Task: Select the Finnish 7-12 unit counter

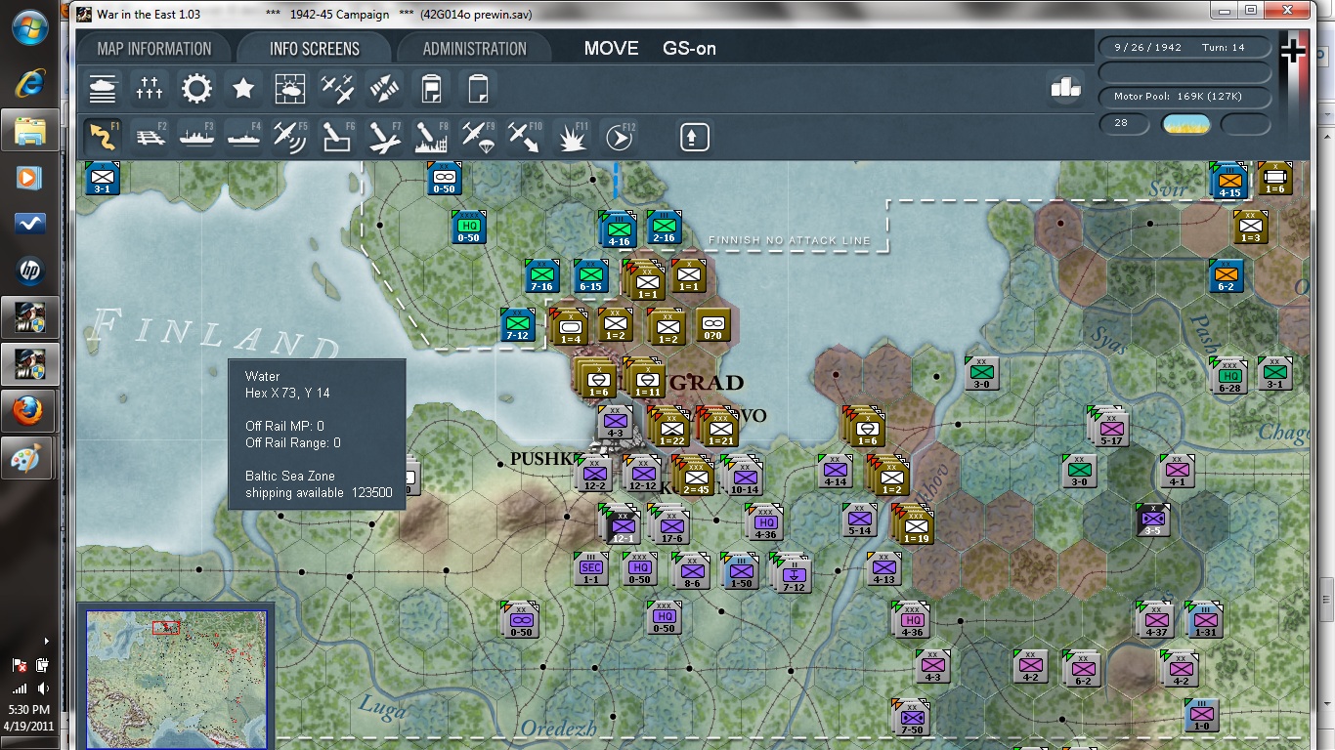Action: (518, 325)
